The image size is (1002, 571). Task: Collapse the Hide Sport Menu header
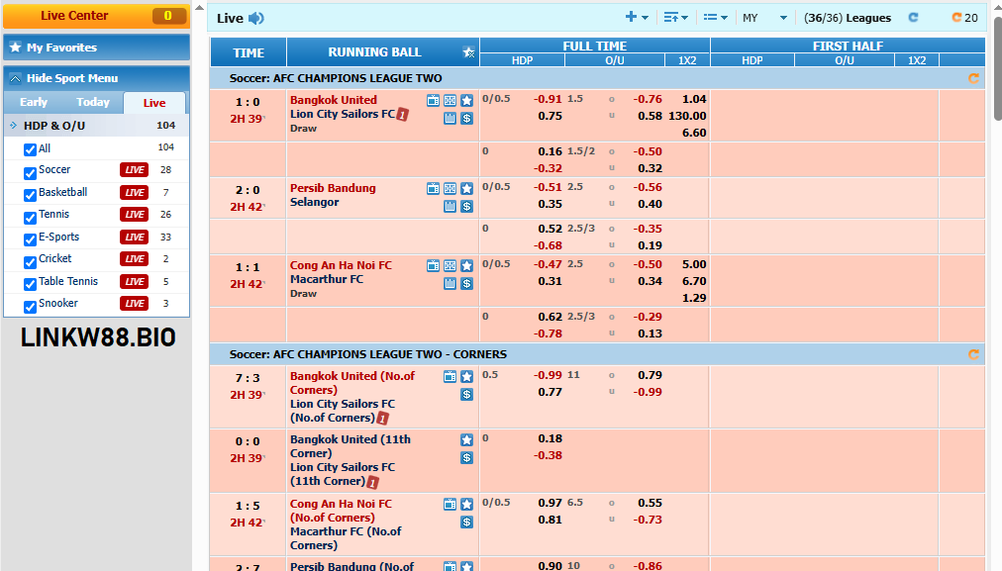coord(96,78)
